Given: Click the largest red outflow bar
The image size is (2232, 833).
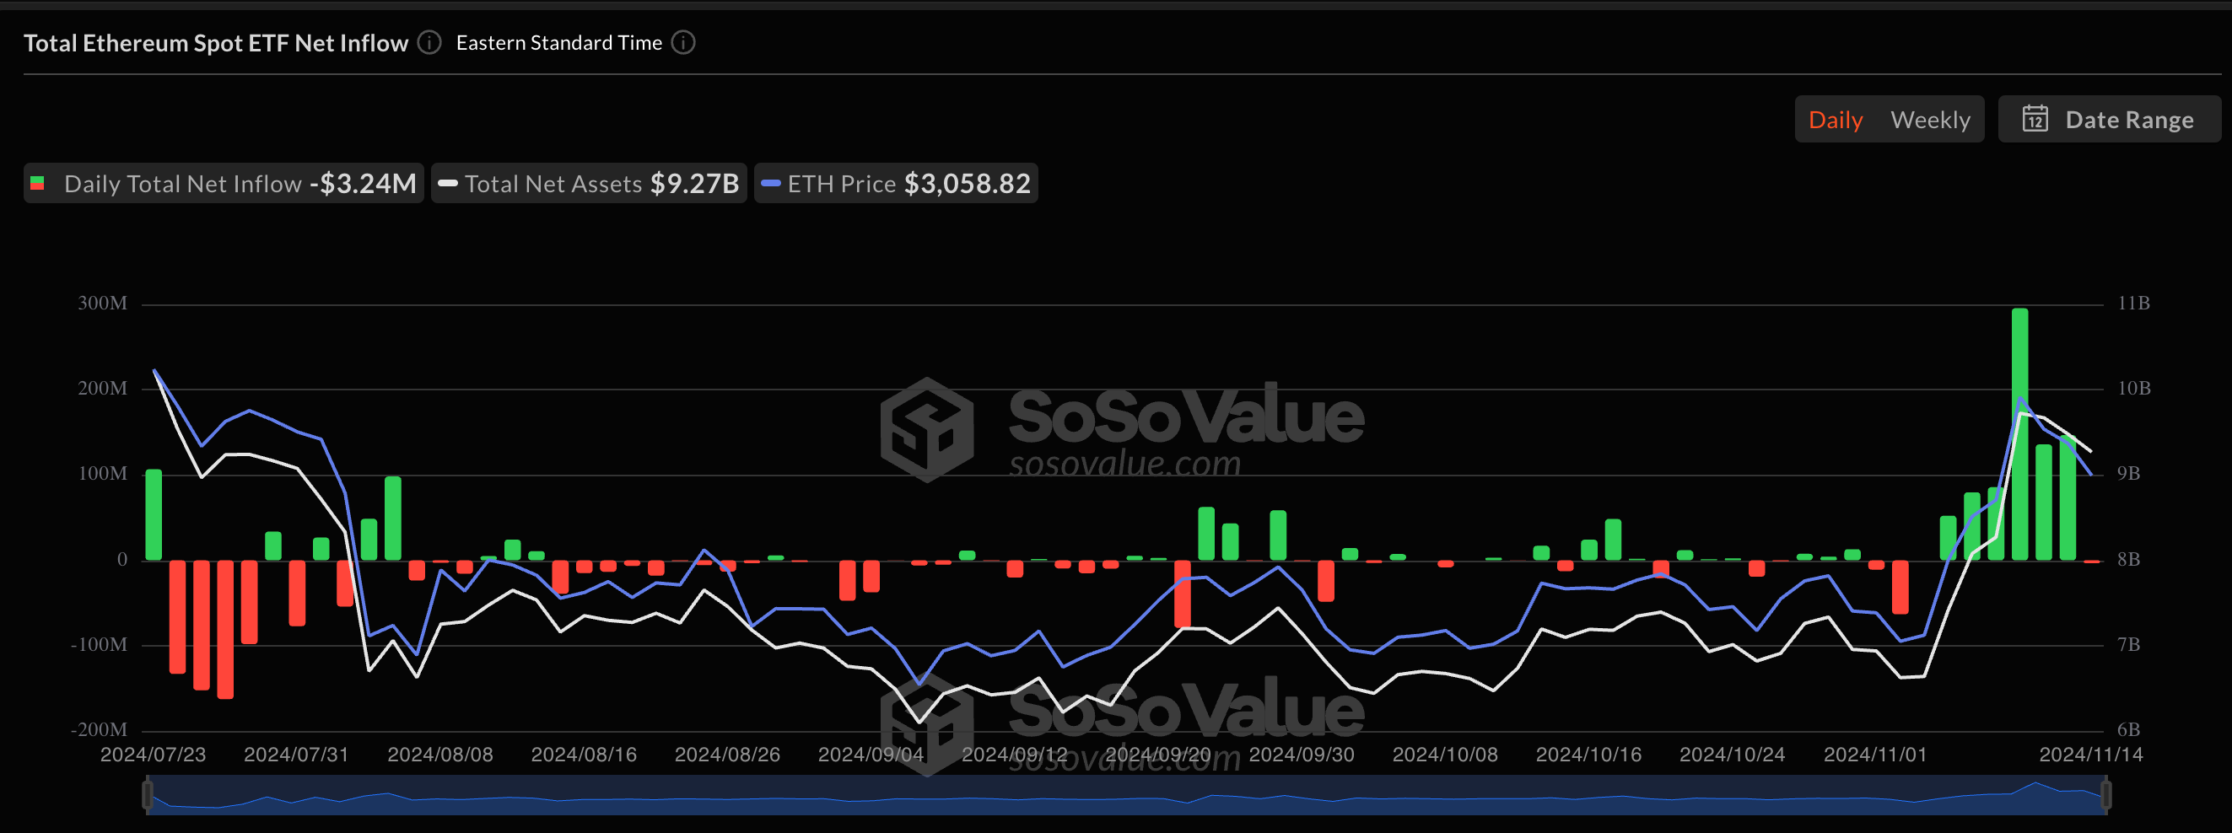Looking at the screenshot, I should click(225, 630).
